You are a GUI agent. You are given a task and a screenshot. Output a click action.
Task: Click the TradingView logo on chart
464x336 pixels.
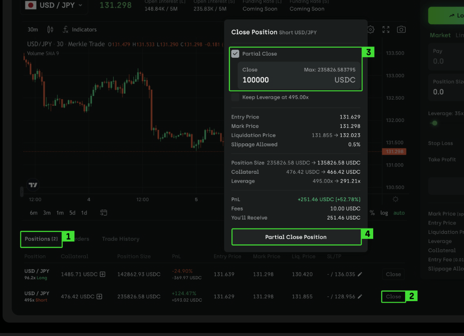[x=33, y=185]
